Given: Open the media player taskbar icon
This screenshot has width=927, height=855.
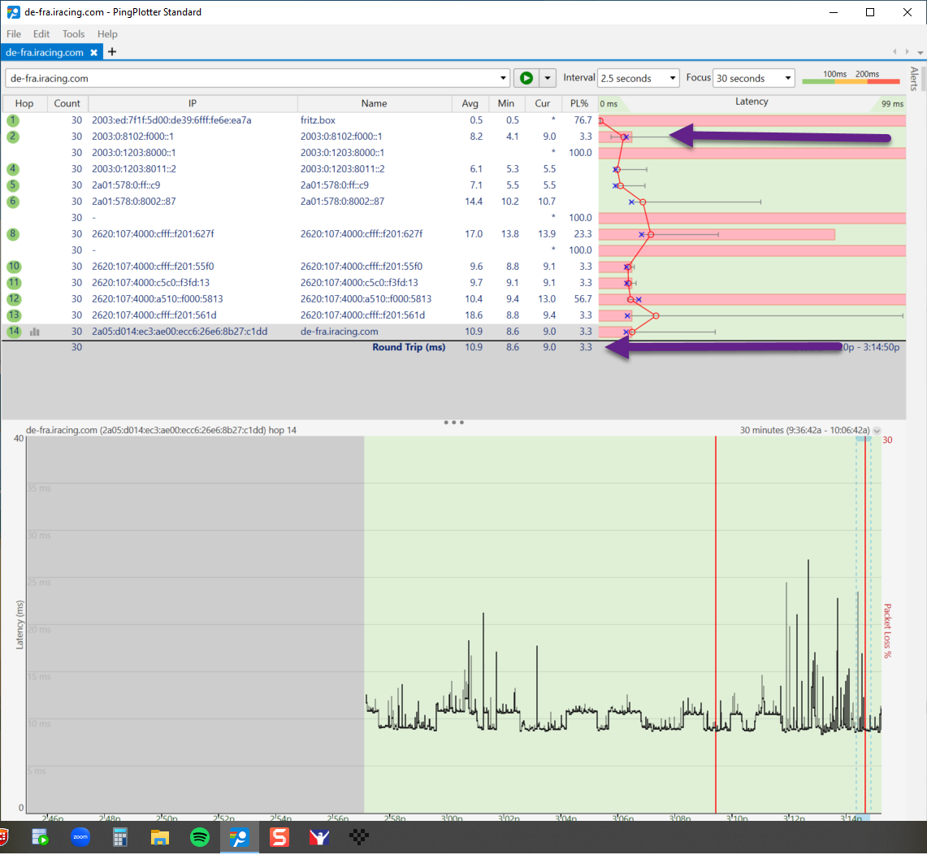Looking at the screenshot, I should (x=40, y=837).
